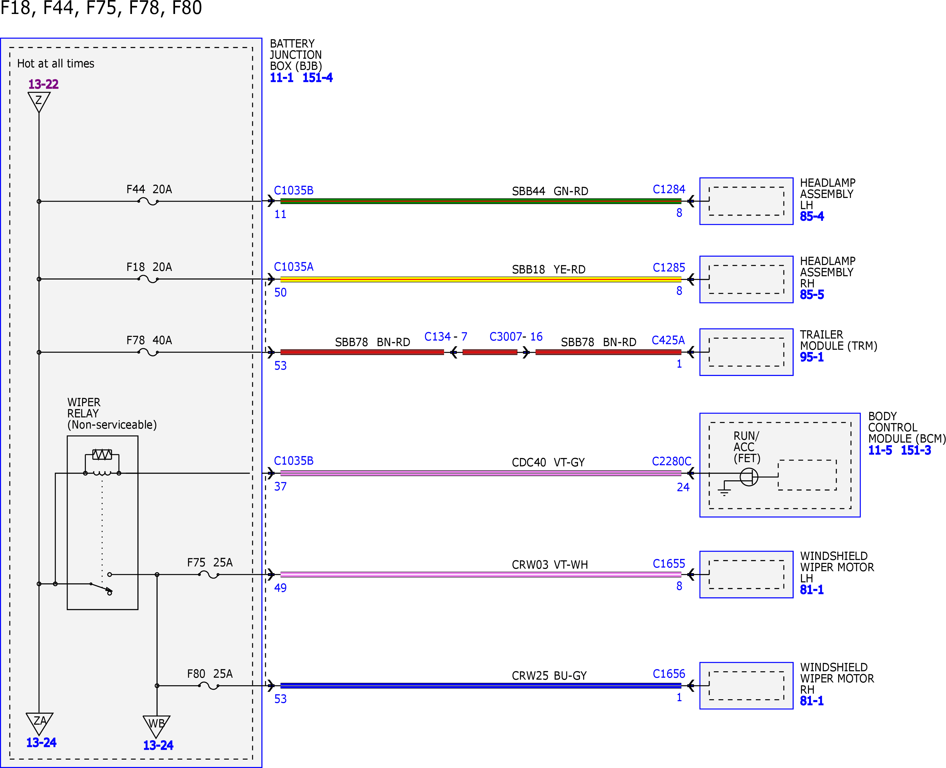Click the C3007- 16 inline connector label

point(516,337)
